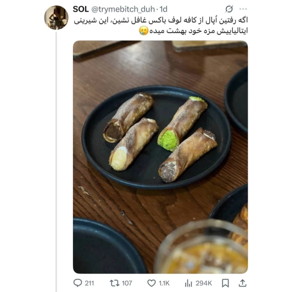The image size is (292, 292).
Task: Open the @trymebitch_duh handle link
Action: (x=123, y=9)
